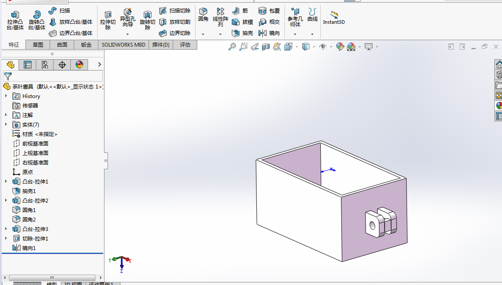Open the DisplayManager color ball tab
Image resolution: width=502 pixels, height=285 pixels.
click(x=79, y=65)
